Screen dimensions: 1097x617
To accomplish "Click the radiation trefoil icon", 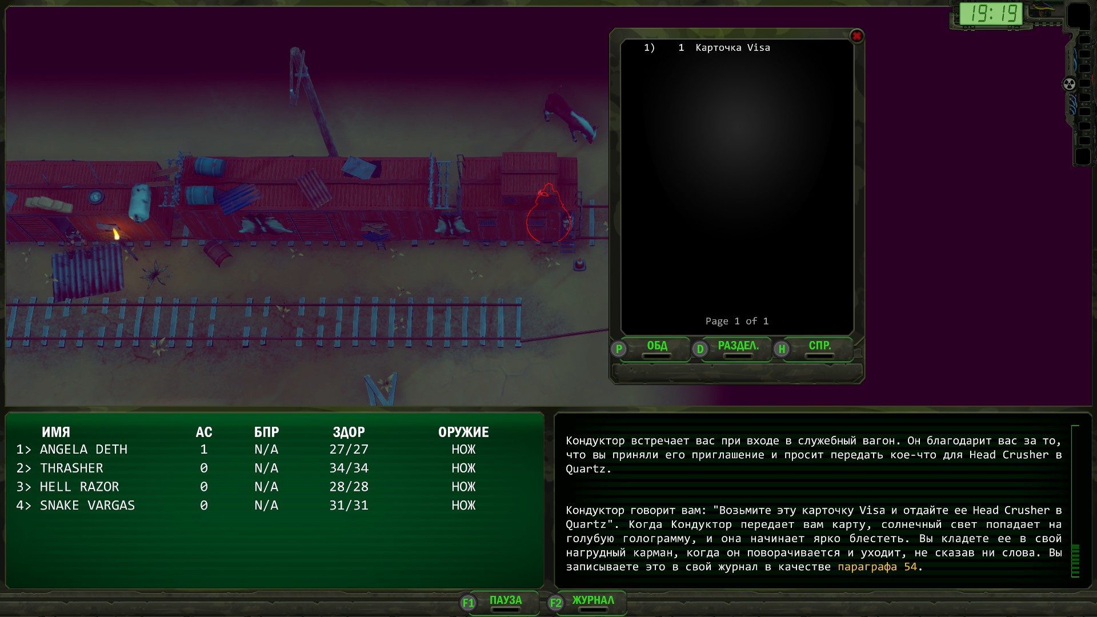I will click(x=1069, y=84).
